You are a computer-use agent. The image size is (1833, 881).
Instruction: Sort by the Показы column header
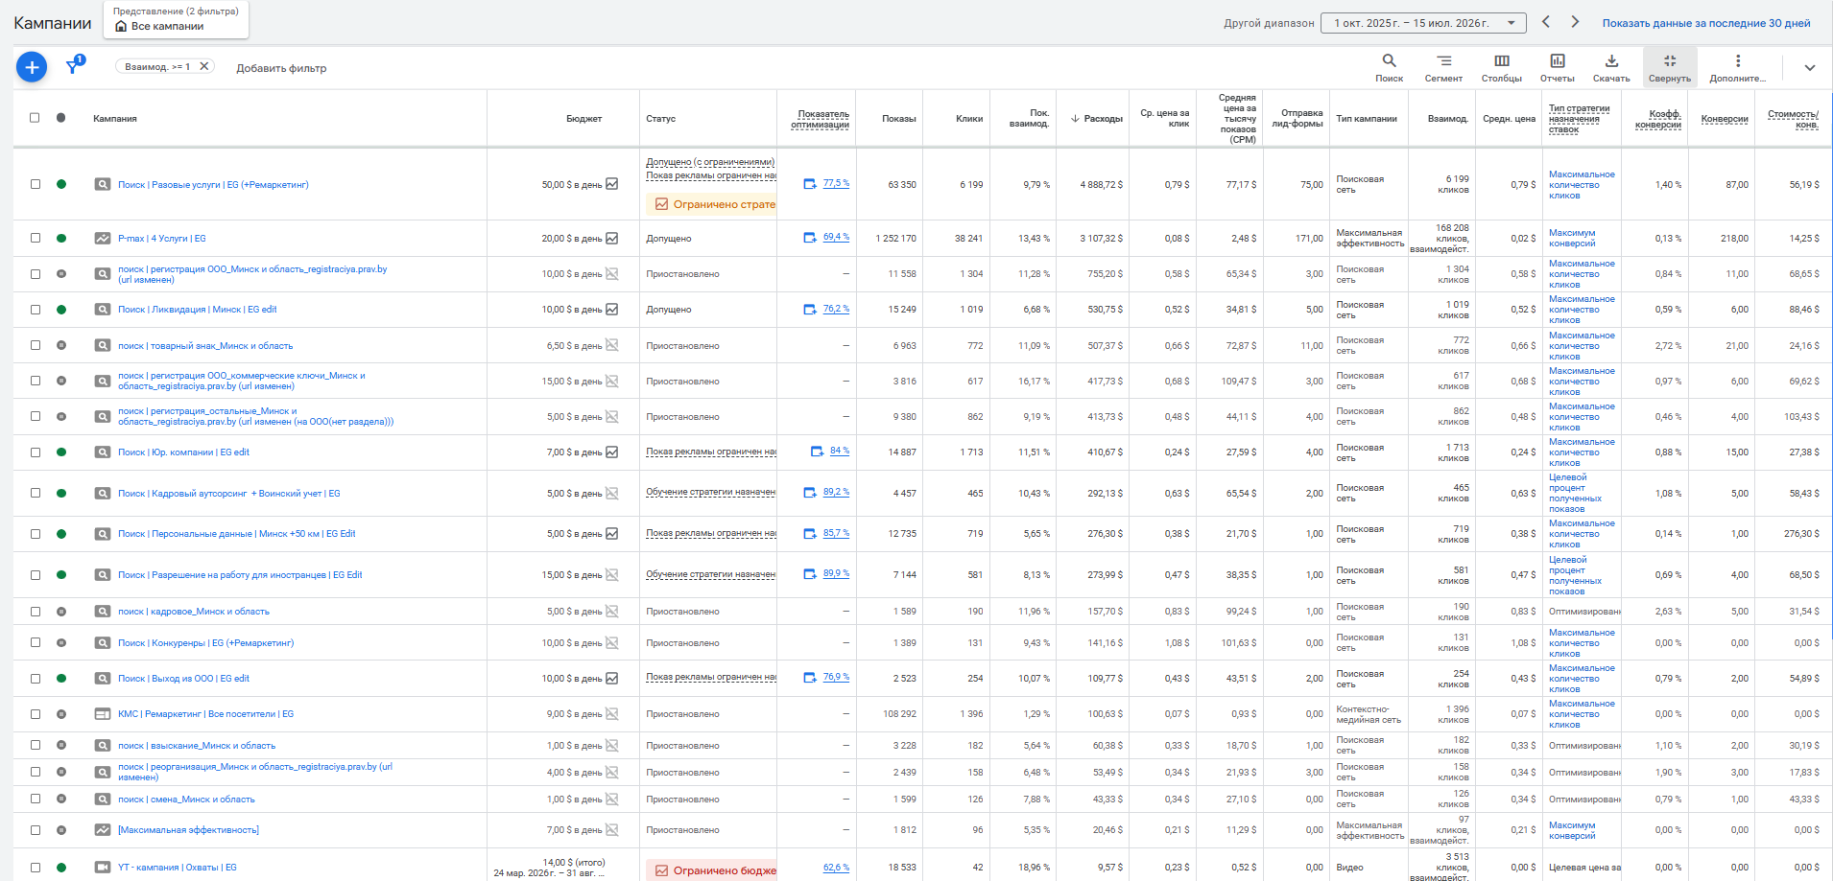click(898, 119)
